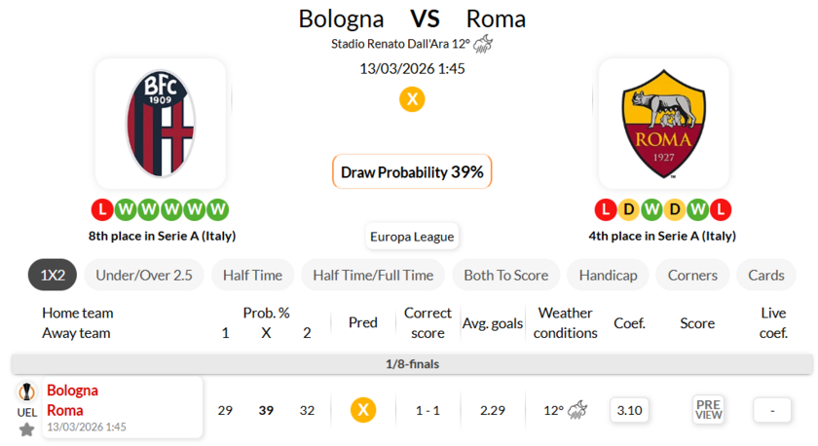Toggle the favorite star beside the match
Viewport: 818px width, 446px height.
click(27, 429)
